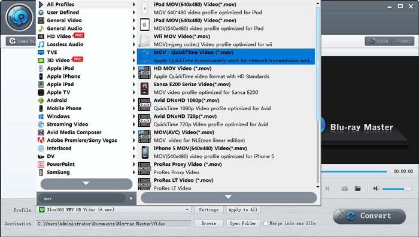Choose iPad MOV(640x480) Video format

(x=226, y=25)
